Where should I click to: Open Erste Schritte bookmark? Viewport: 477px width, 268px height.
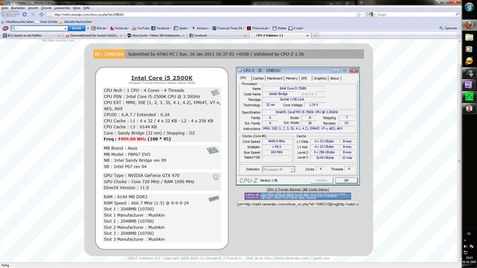(x=46, y=22)
